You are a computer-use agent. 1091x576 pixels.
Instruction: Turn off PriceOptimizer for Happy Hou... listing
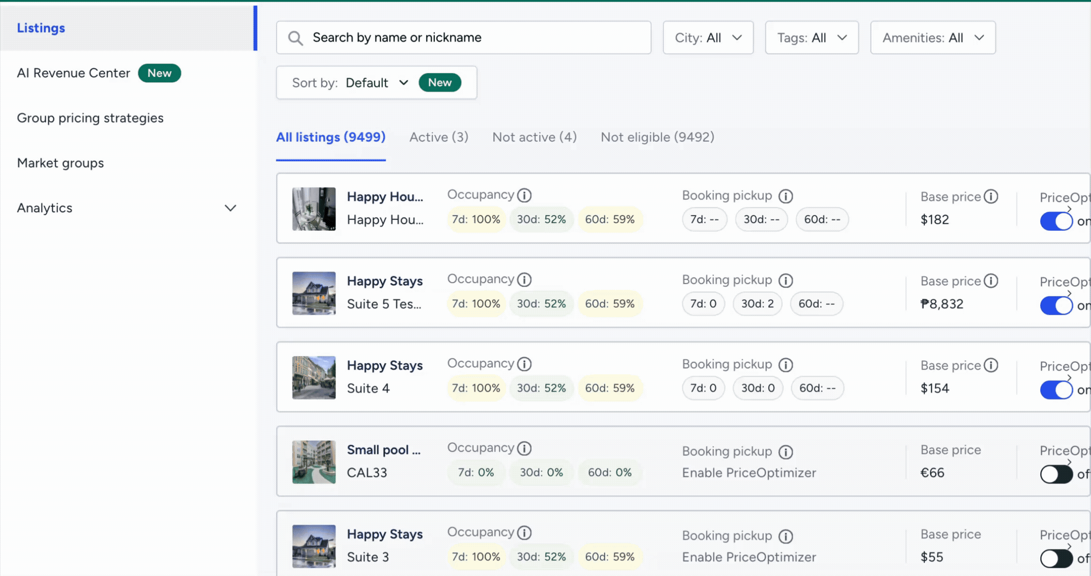click(1056, 221)
